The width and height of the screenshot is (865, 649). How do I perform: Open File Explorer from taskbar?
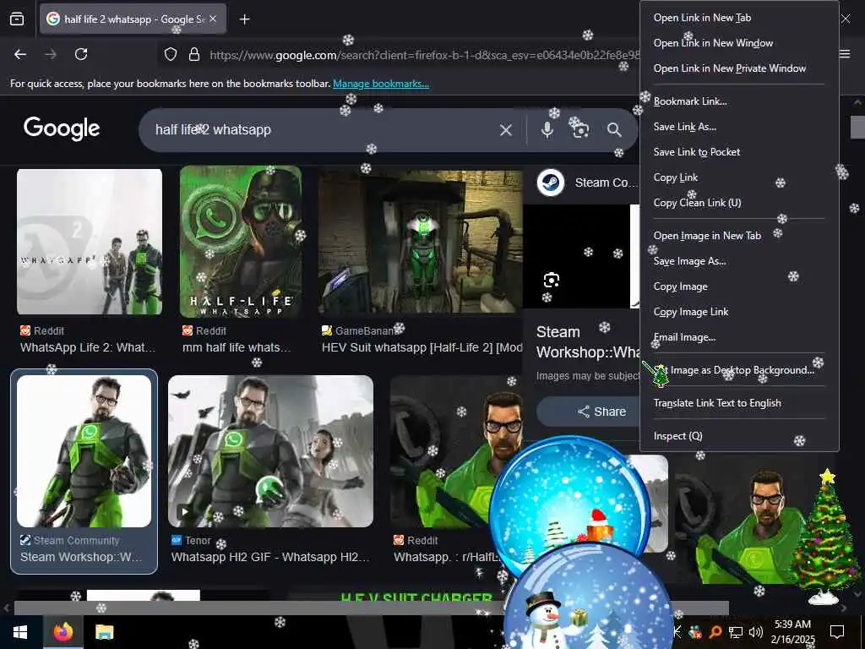pos(104,632)
